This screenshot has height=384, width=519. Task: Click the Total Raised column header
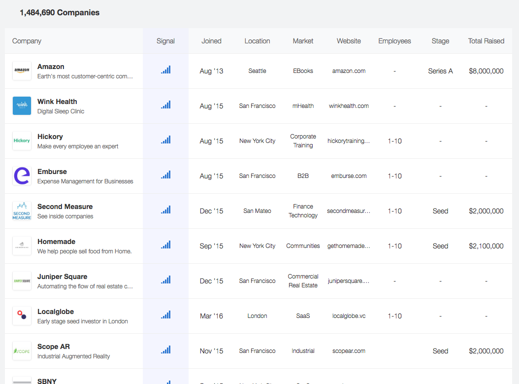pos(486,41)
